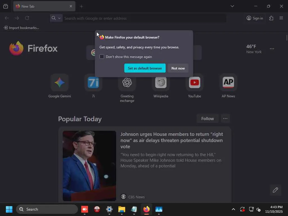Check Don't show this message again

click(102, 57)
